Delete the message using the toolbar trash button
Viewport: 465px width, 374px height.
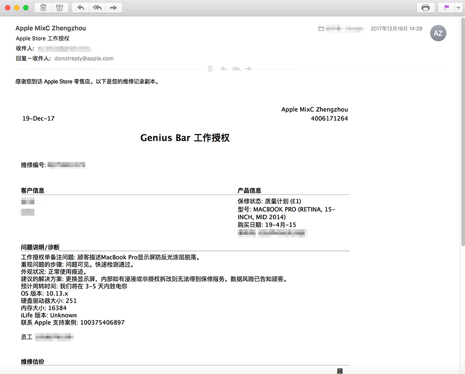click(43, 8)
